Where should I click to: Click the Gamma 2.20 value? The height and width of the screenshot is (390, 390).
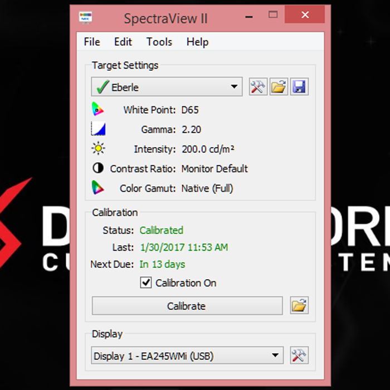(x=192, y=130)
